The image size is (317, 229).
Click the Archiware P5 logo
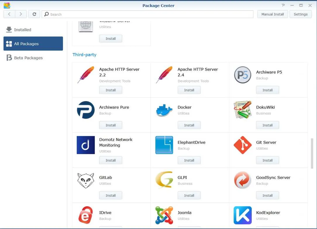coord(242,75)
